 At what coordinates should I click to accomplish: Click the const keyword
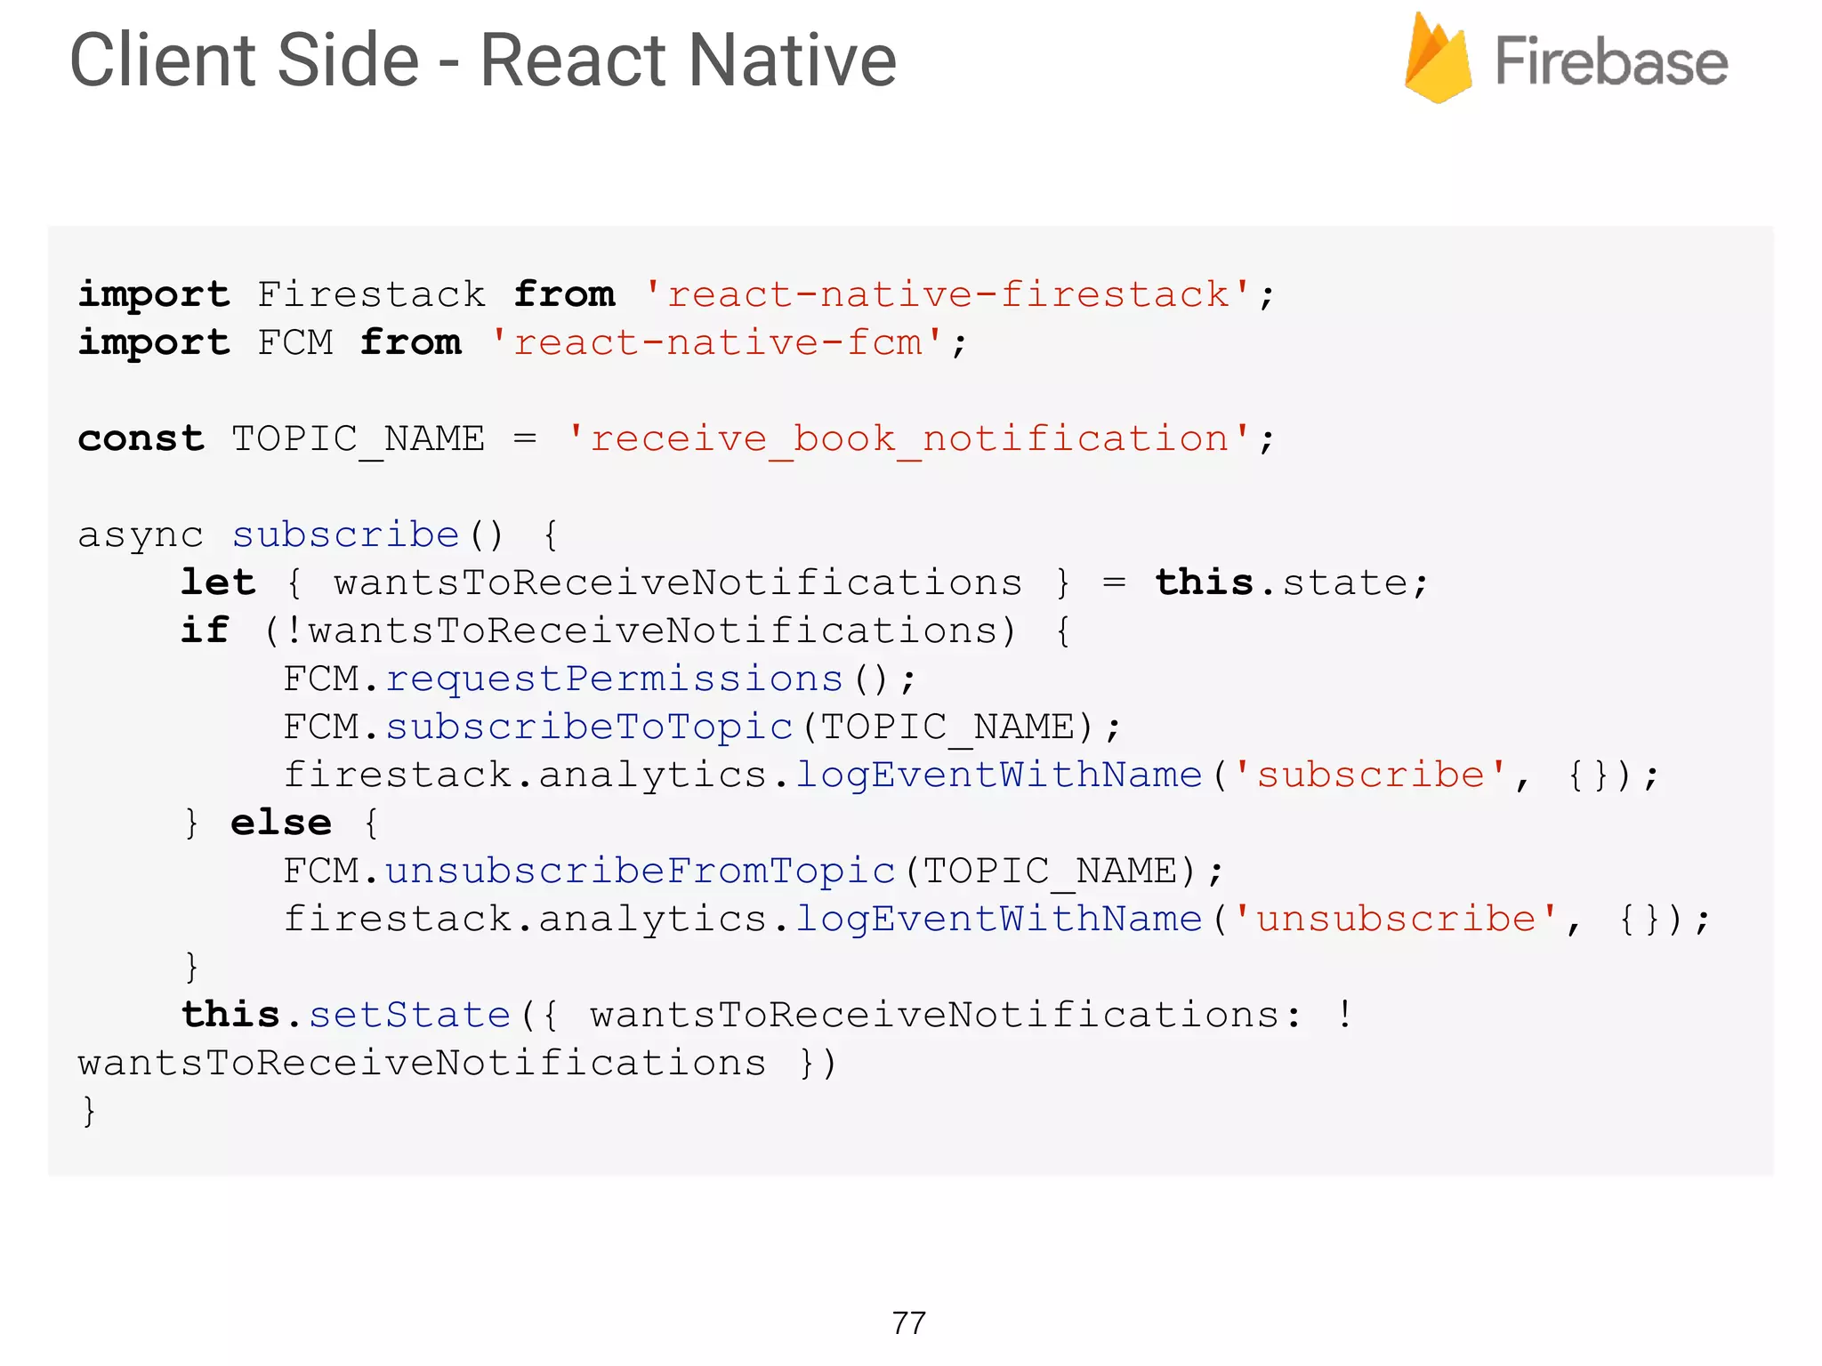click(141, 438)
